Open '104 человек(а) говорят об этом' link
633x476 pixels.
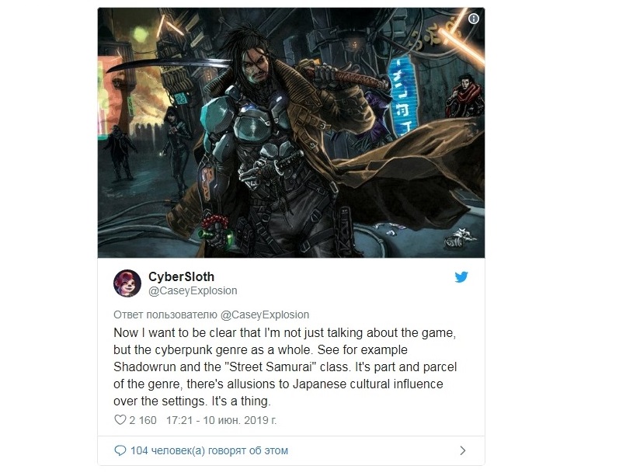coord(209,450)
